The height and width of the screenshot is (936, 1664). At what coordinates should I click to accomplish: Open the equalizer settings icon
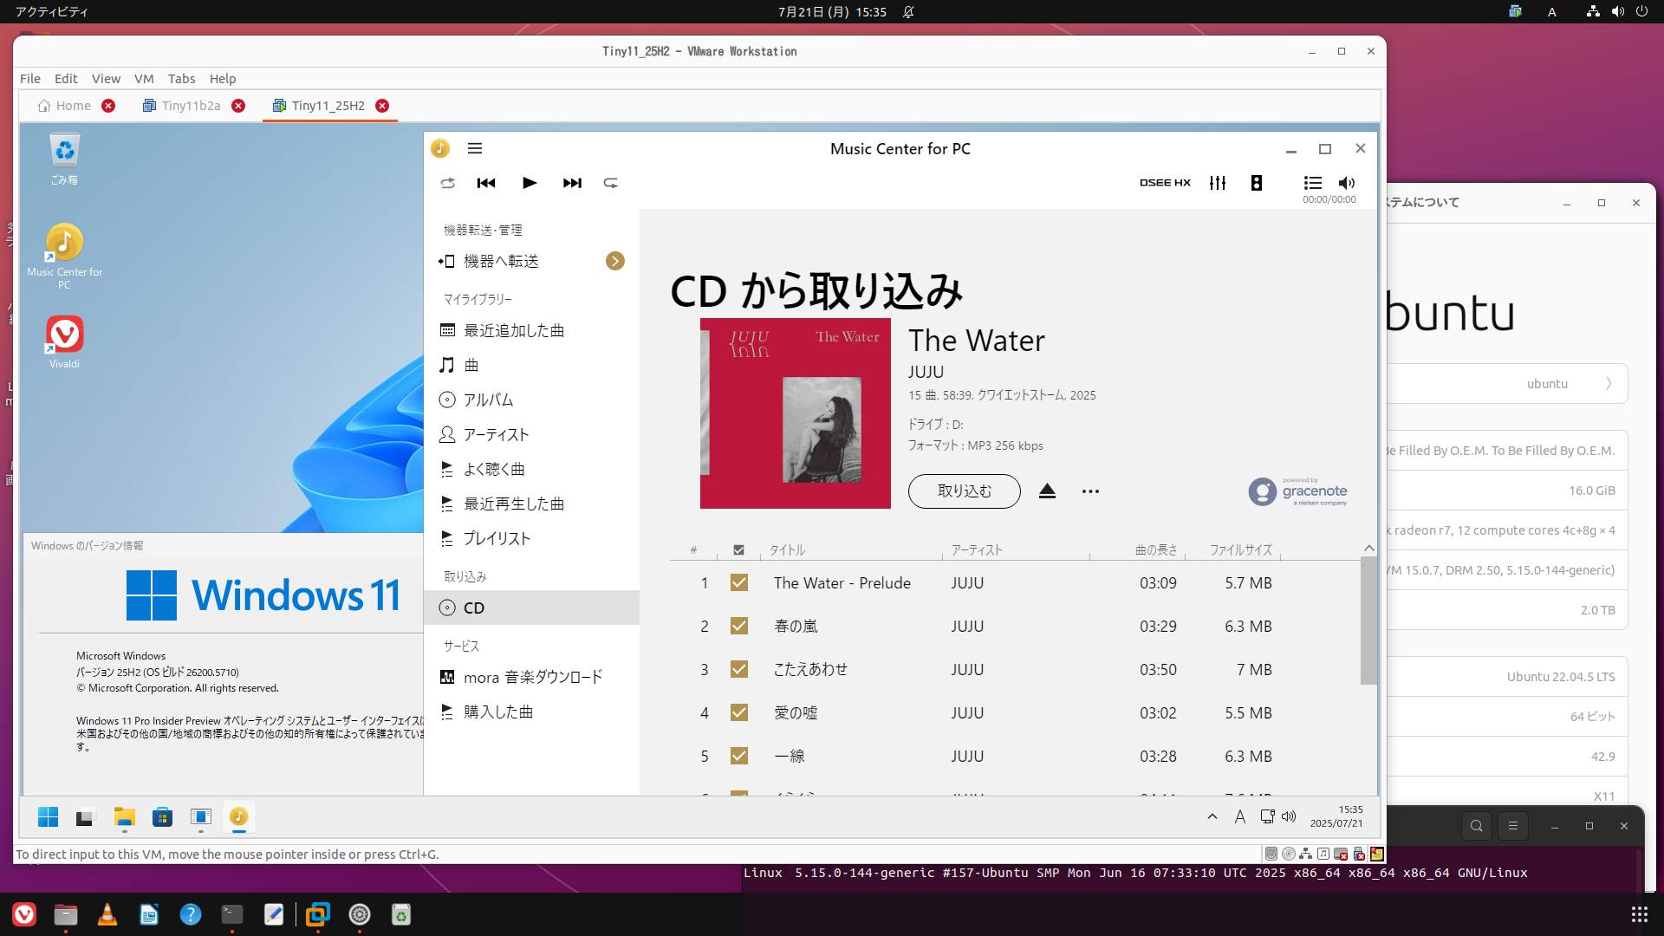pos(1218,183)
